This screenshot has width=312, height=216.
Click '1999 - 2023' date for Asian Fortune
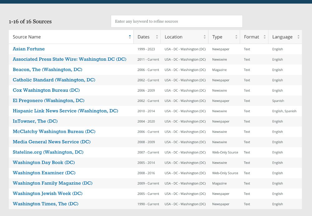pyautogui.click(x=146, y=49)
